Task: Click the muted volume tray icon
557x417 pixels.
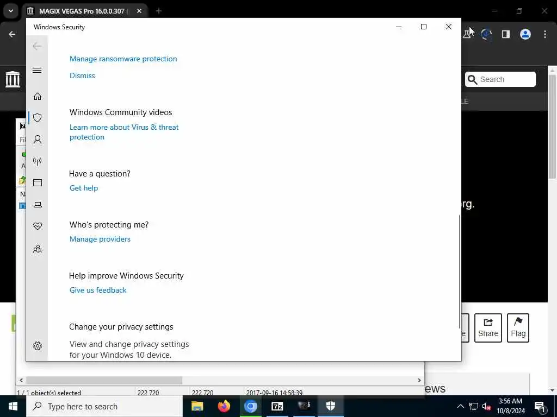Action: pyautogui.click(x=486, y=406)
